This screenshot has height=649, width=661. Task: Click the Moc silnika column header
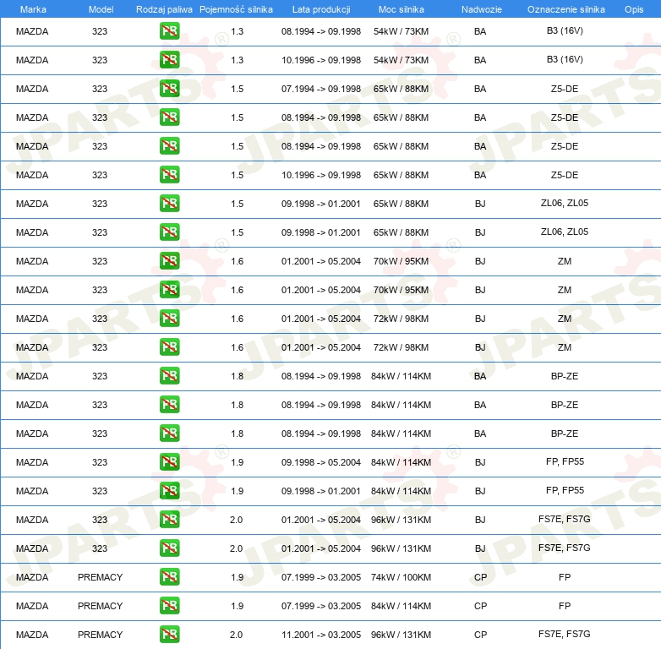coord(402,9)
